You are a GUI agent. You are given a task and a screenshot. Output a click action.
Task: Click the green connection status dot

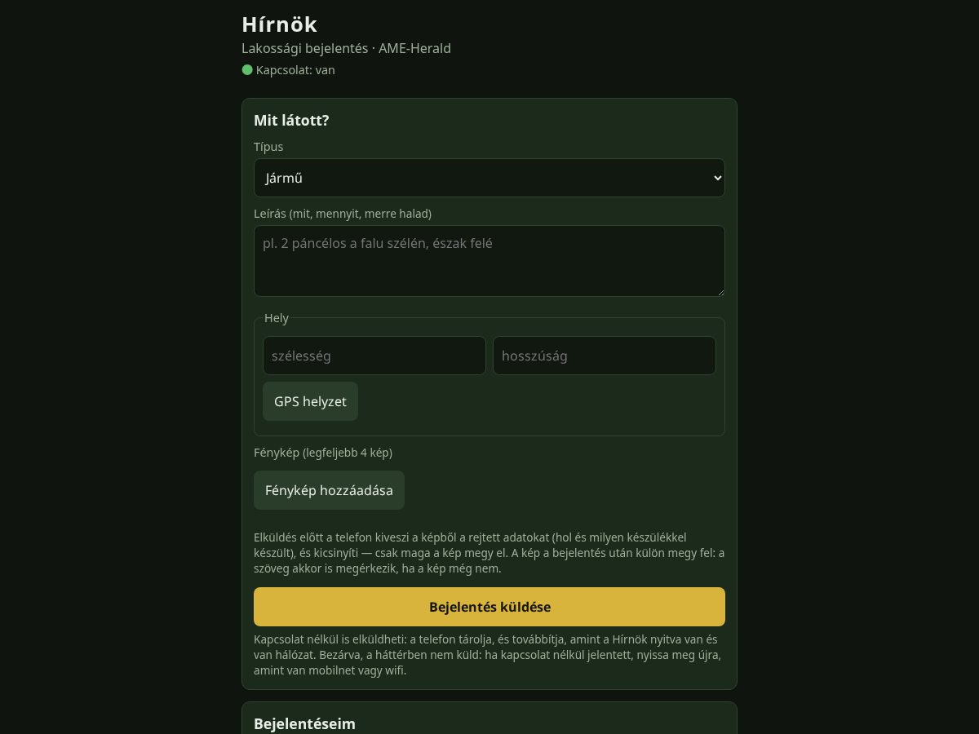tap(247, 69)
